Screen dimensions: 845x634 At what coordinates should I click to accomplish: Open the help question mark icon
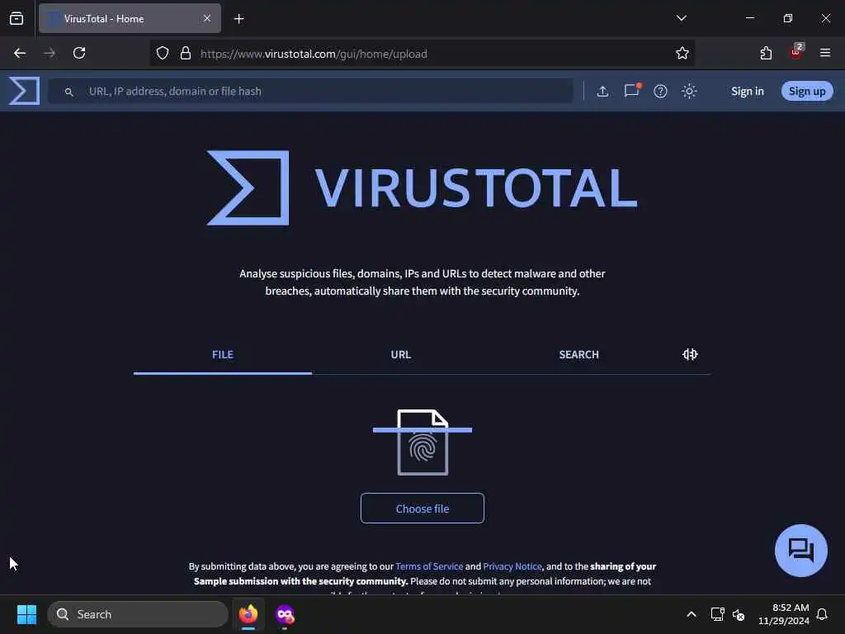[660, 91]
